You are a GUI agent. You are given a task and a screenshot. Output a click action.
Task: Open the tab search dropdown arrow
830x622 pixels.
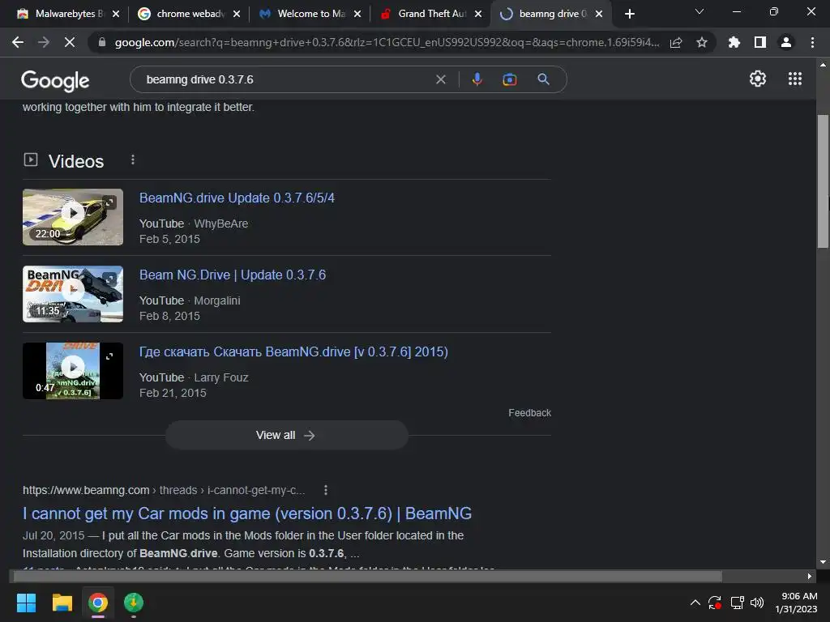click(700, 11)
